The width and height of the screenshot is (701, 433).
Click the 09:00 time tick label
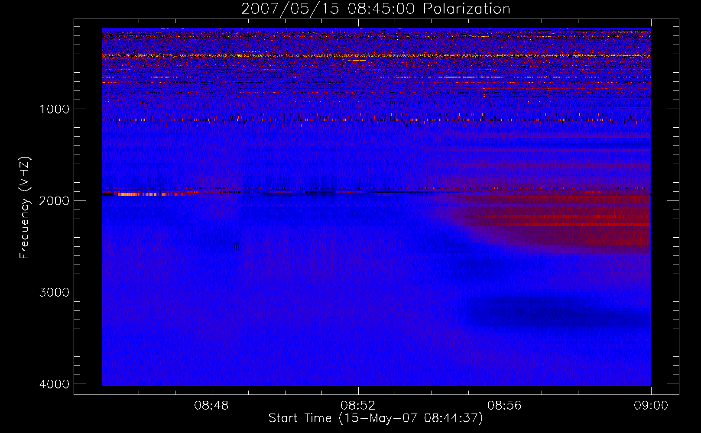coord(651,406)
